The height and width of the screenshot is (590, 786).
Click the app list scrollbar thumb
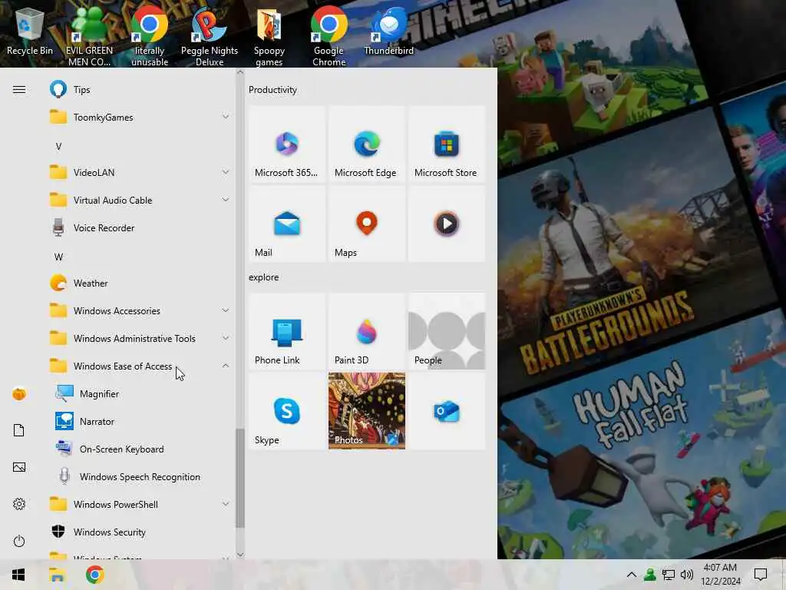click(240, 478)
